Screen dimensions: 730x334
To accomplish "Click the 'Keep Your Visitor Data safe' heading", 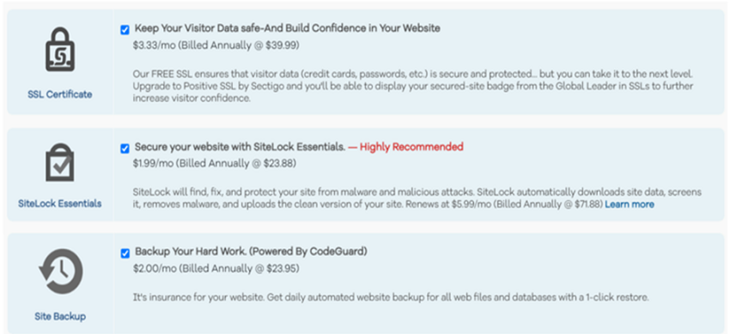I will click(287, 28).
